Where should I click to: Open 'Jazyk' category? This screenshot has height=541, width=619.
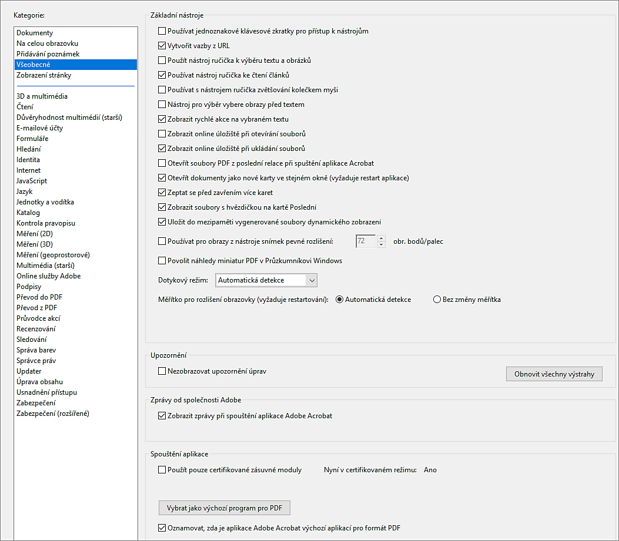click(x=76, y=191)
